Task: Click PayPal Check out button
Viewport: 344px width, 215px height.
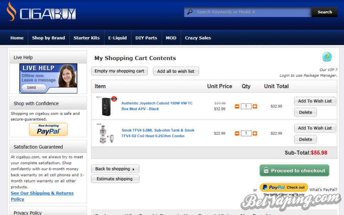Action: pos(284,188)
